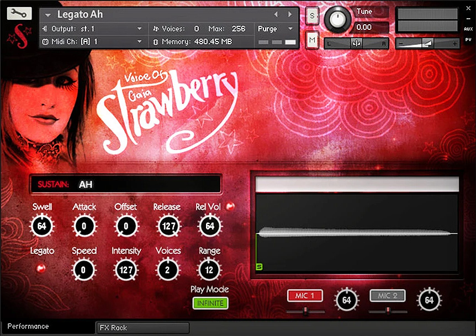The height and width of the screenshot is (336, 476).
Task: Toggle the Rel Vol red LED
Action: tap(230, 206)
